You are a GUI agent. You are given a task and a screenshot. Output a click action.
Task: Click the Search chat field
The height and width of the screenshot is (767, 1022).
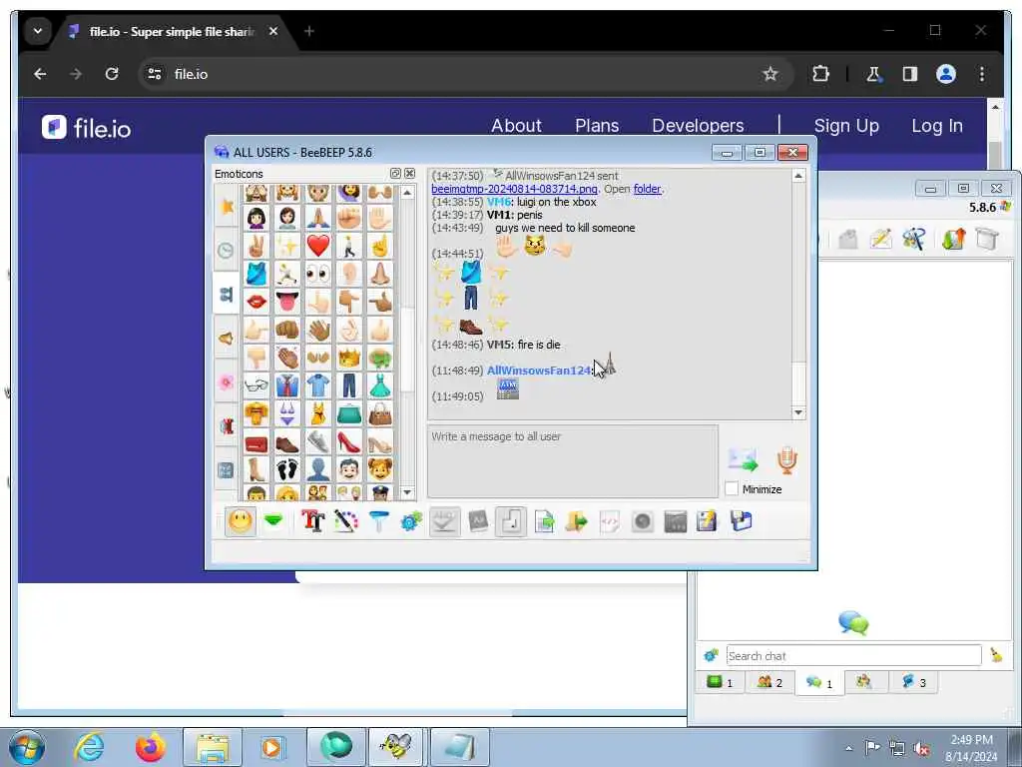click(x=854, y=655)
